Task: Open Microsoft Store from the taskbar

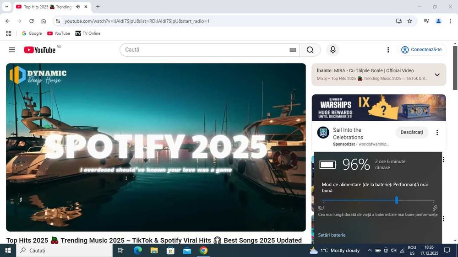Action: click(x=170, y=251)
